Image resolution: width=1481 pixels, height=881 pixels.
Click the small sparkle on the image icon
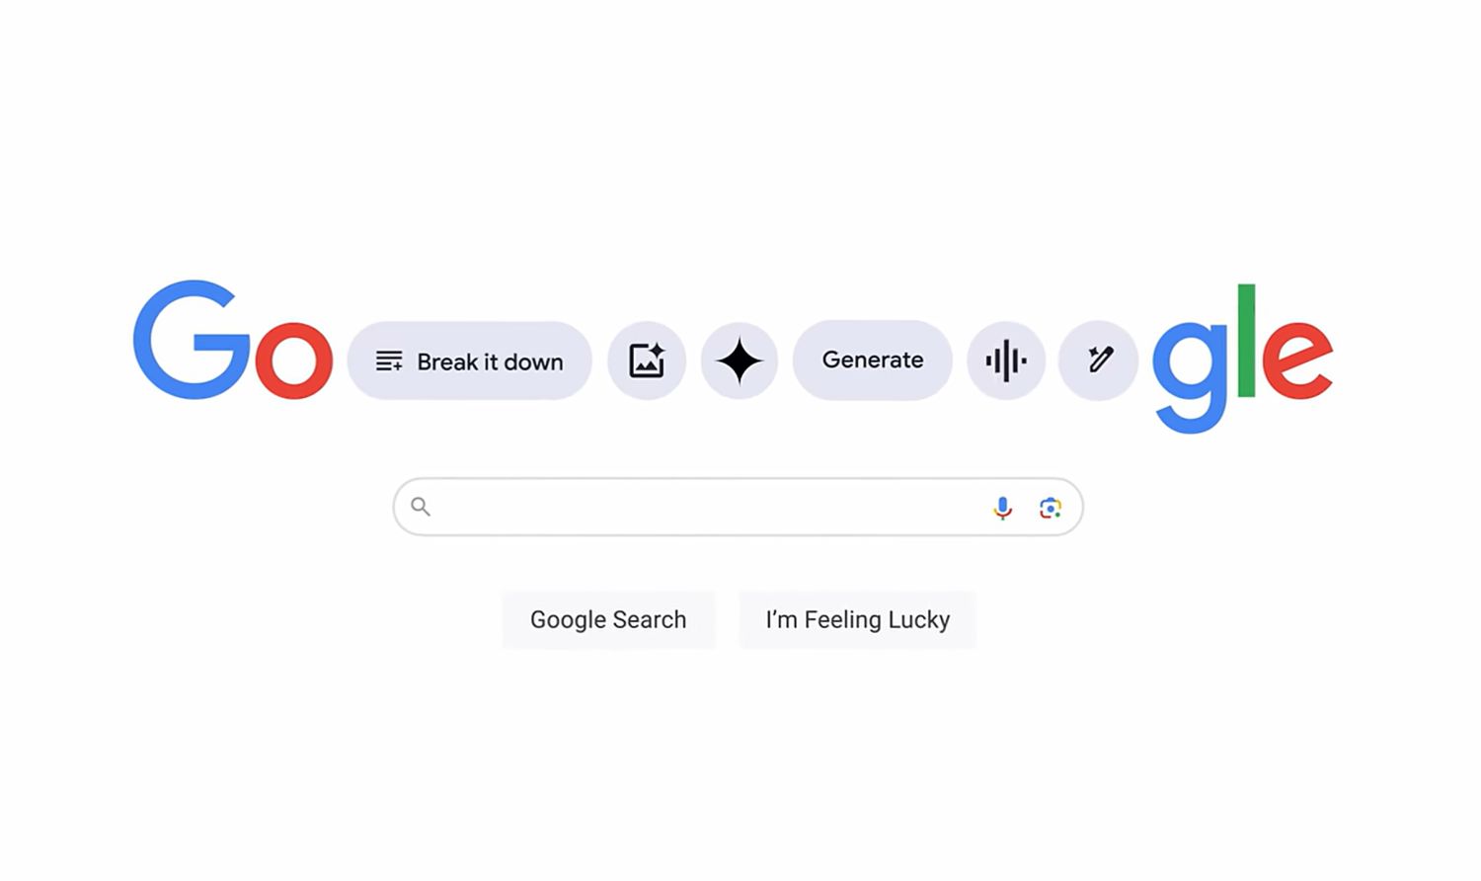(657, 350)
